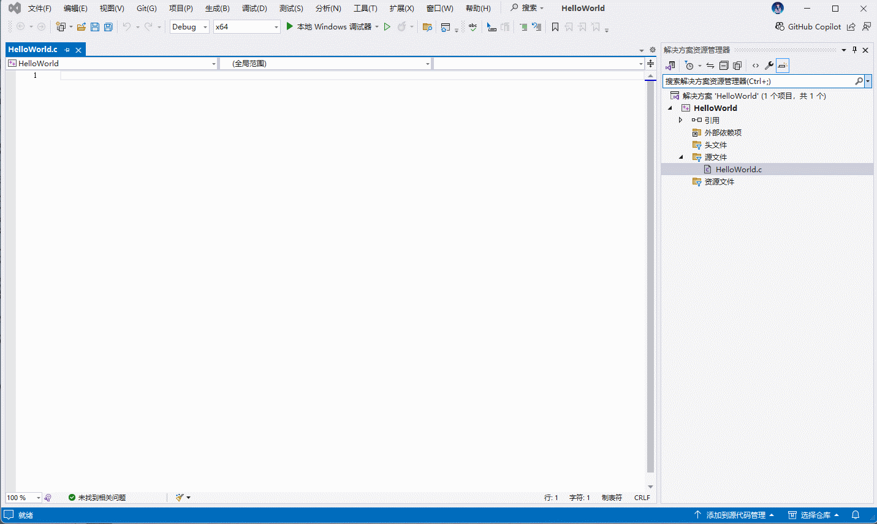The height and width of the screenshot is (524, 877).
Task: Open the 生成(B) build menu
Action: pos(217,9)
